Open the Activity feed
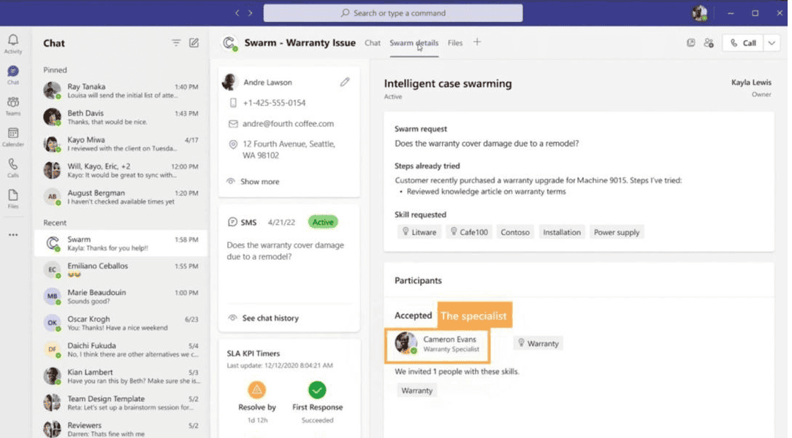This screenshot has height=438, width=792. (x=13, y=44)
